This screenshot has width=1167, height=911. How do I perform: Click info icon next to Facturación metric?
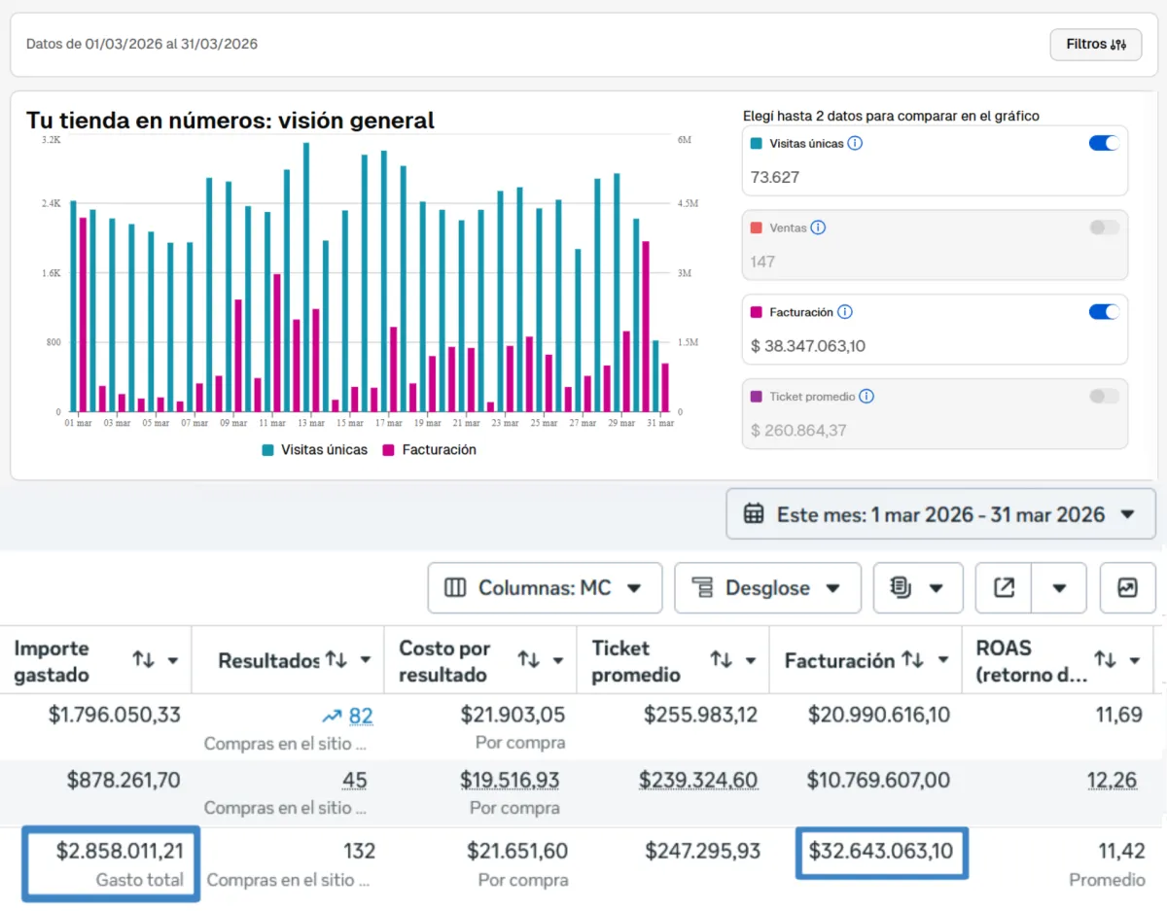click(x=845, y=312)
